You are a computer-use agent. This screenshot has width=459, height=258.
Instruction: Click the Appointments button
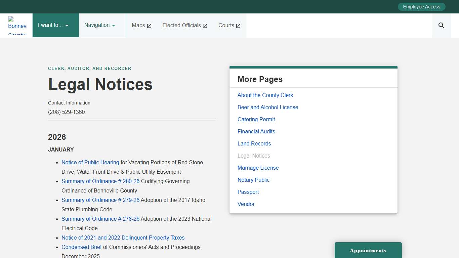coord(368,251)
